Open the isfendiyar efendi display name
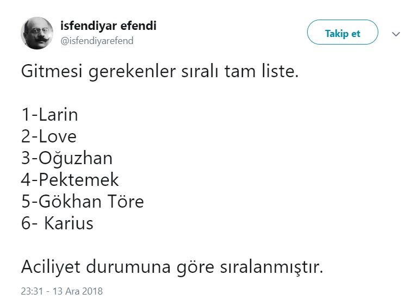Screen dimensions: 418x300 click(108, 26)
